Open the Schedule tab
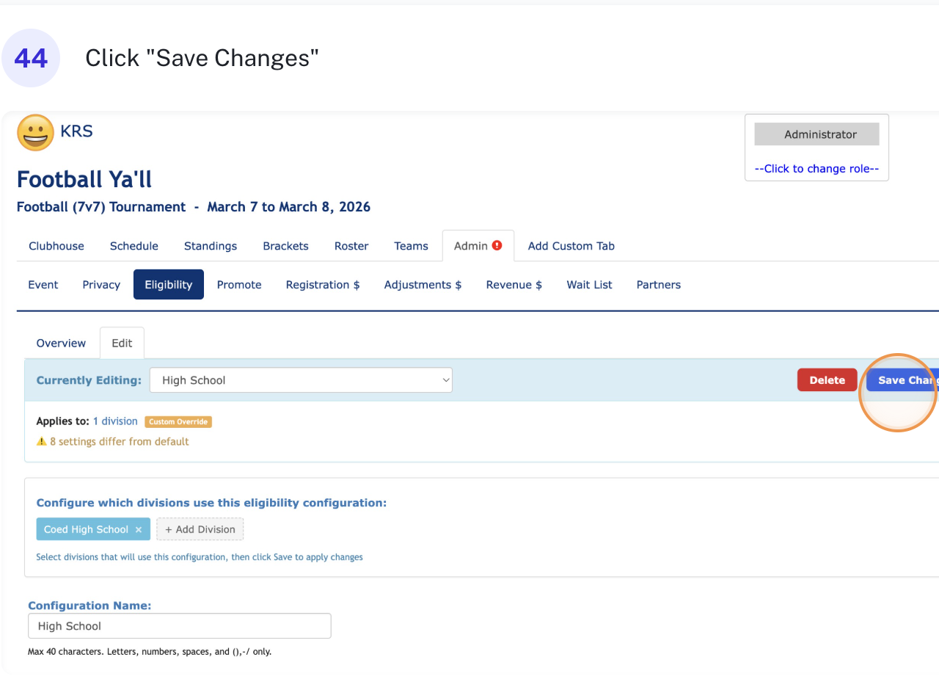Screen dimensions: 939x690 pyautogui.click(x=134, y=246)
